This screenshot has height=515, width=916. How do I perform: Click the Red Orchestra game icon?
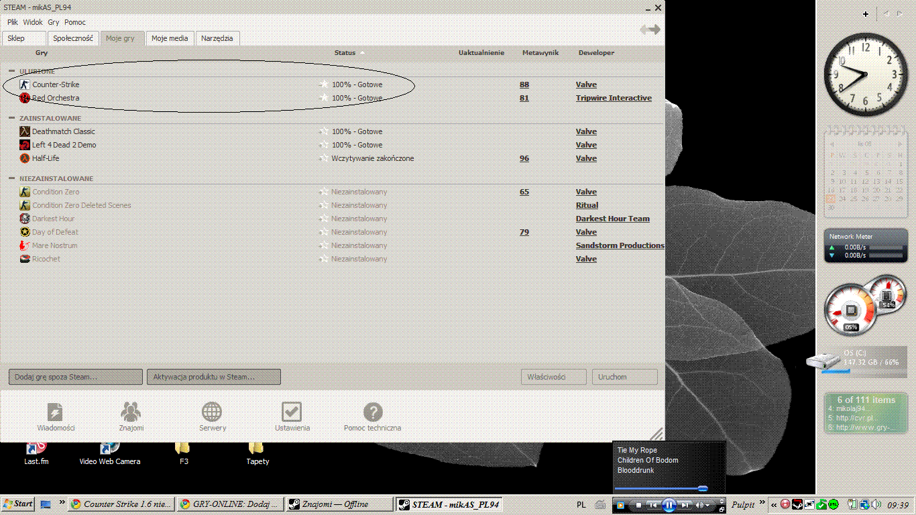point(25,98)
